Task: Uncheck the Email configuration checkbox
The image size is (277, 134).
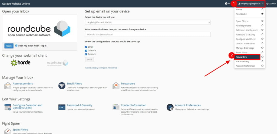Action: coord(86,47)
